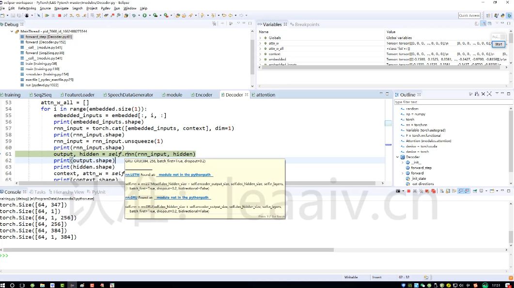Toggle Scroll Lock in the console toolbar
This screenshot has height=288, width=514.
(x=448, y=191)
